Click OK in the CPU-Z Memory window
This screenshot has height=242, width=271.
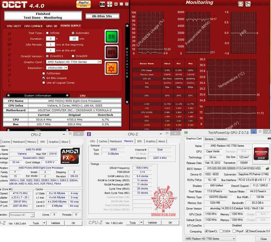click(x=170, y=223)
